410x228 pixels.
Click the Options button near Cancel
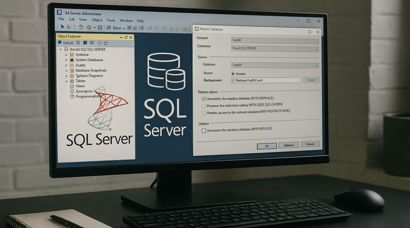tap(288, 145)
